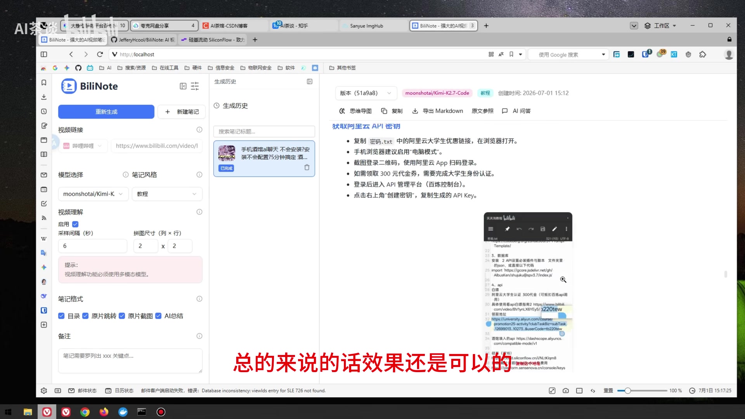
Task: Open Vivaldi settings gear in status bar
Action: coord(44,391)
